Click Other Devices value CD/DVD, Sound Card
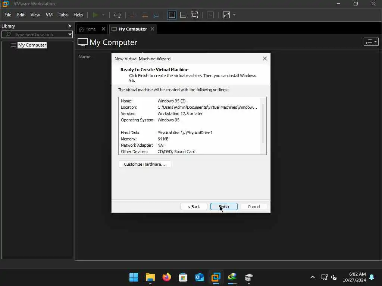Image resolution: width=382 pixels, height=286 pixels. tap(176, 152)
